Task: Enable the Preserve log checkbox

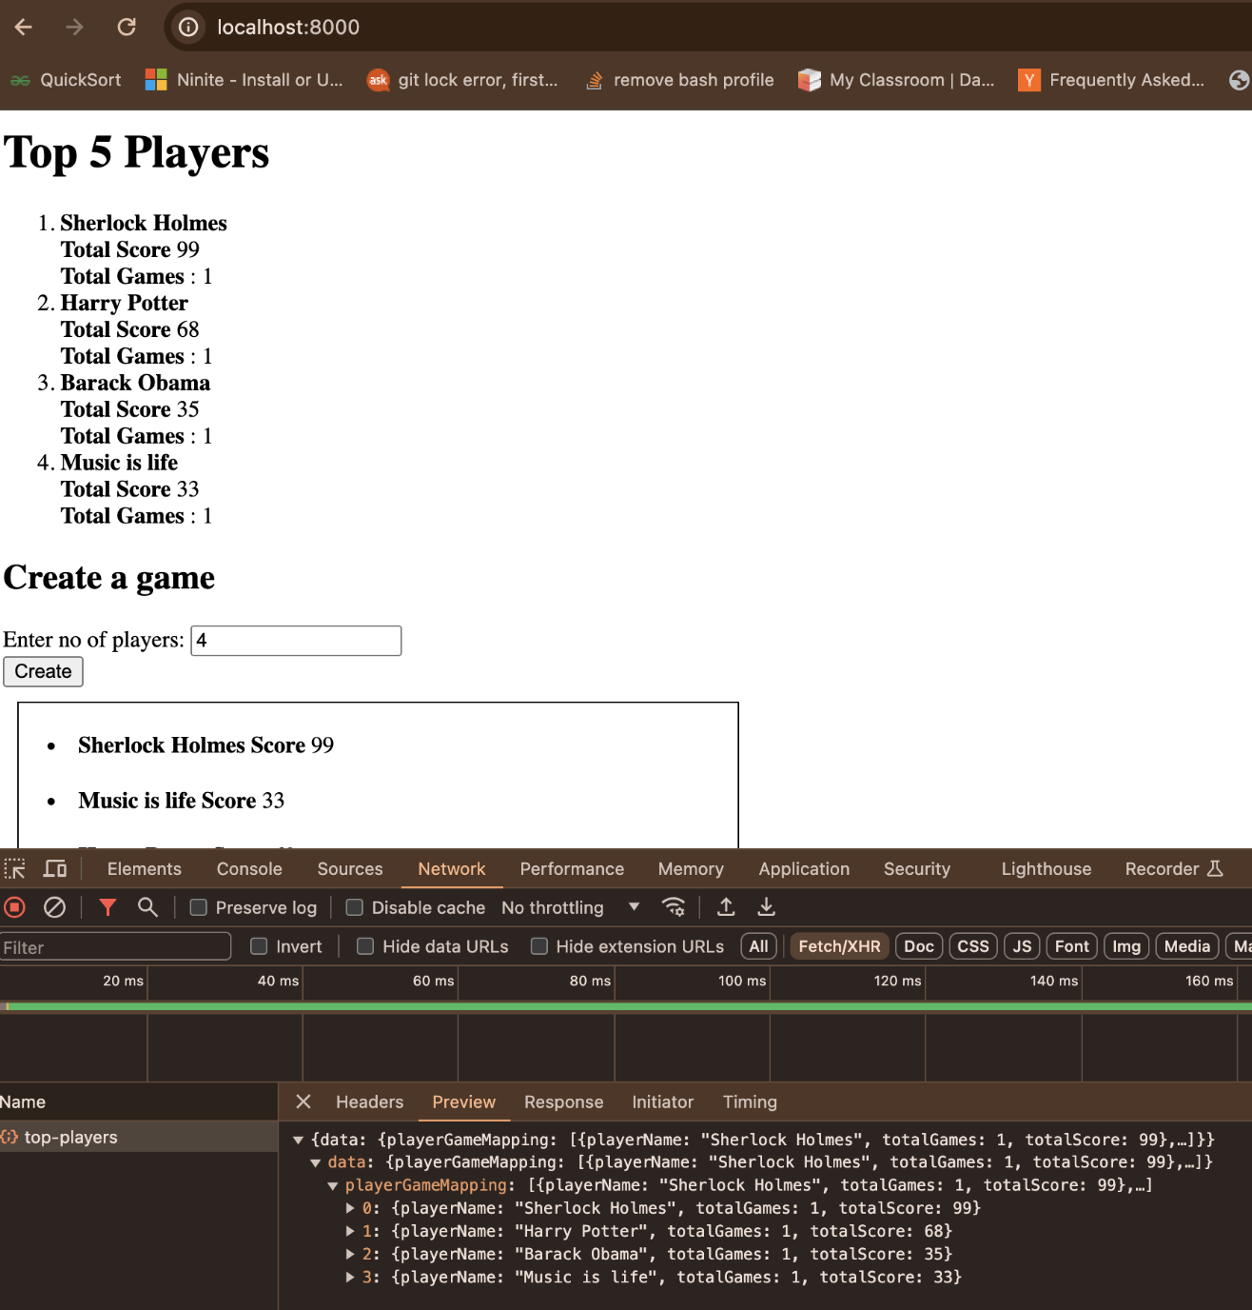Action: pyautogui.click(x=199, y=907)
